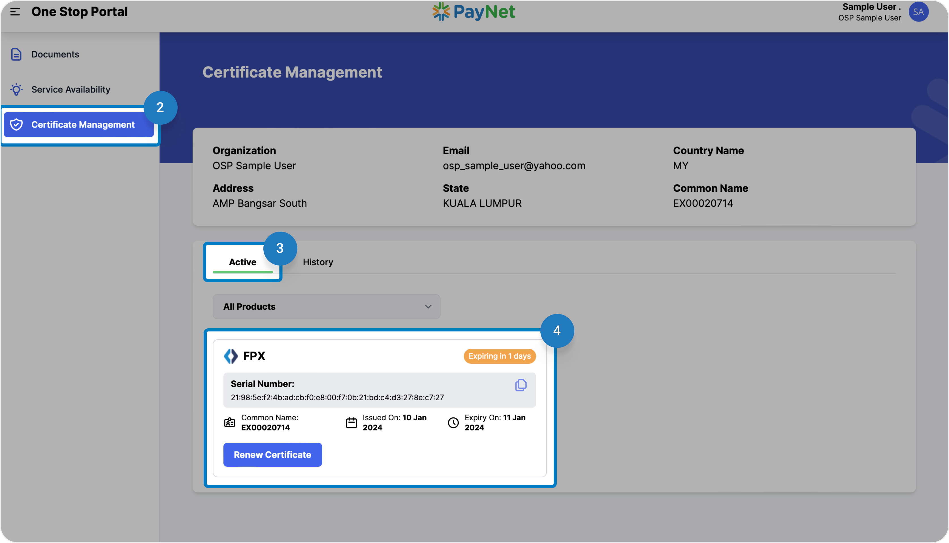The width and height of the screenshot is (949, 543).
Task: Click the Common Name ID card icon
Action: pyautogui.click(x=230, y=423)
